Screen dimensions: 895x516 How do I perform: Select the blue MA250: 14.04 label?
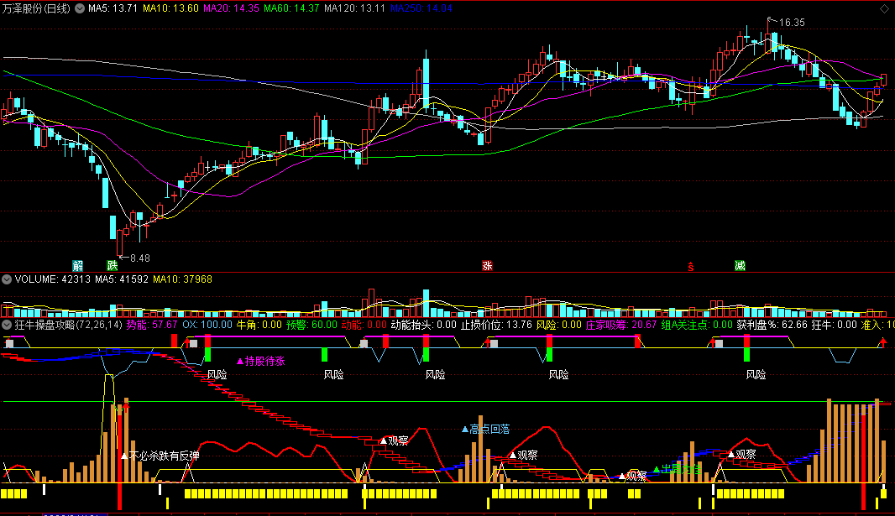(x=421, y=8)
